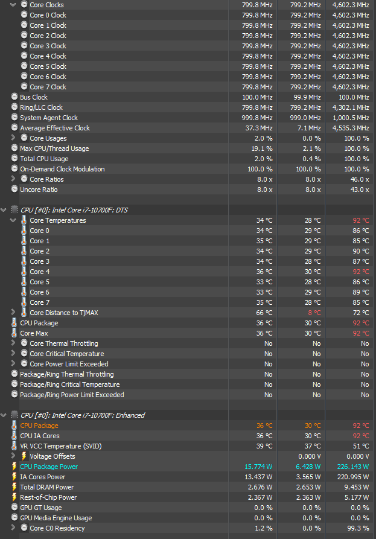The width and height of the screenshot is (376, 539).
Task: Click the thermometer icon for VR VCC Temperature
Action: coord(14,446)
